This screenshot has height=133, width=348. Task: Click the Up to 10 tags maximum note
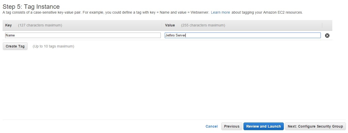point(53,46)
